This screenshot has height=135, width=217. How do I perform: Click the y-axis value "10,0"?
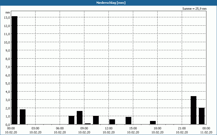7,42
